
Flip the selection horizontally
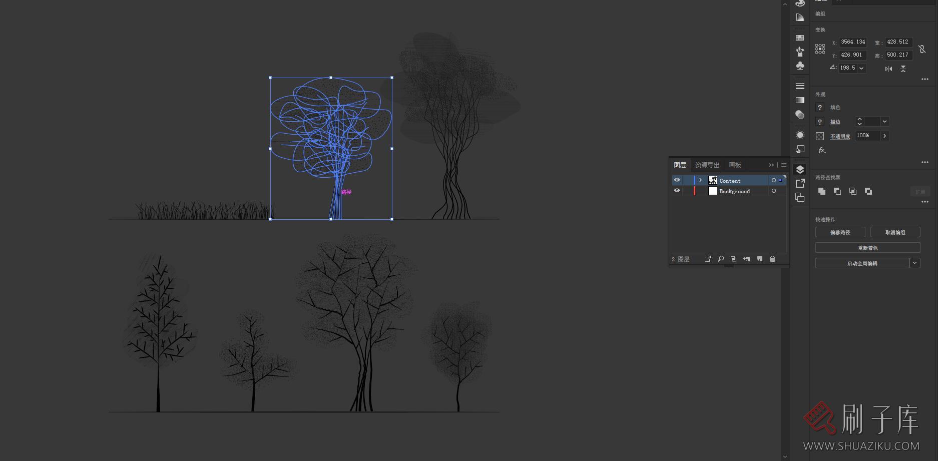[x=888, y=69]
